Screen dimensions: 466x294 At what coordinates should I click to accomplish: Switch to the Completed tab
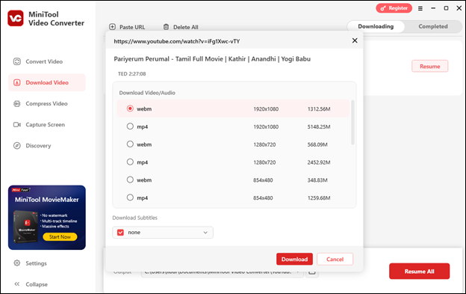pos(433,26)
